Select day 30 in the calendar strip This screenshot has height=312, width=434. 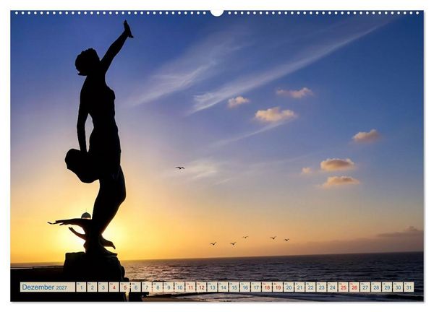(x=398, y=287)
